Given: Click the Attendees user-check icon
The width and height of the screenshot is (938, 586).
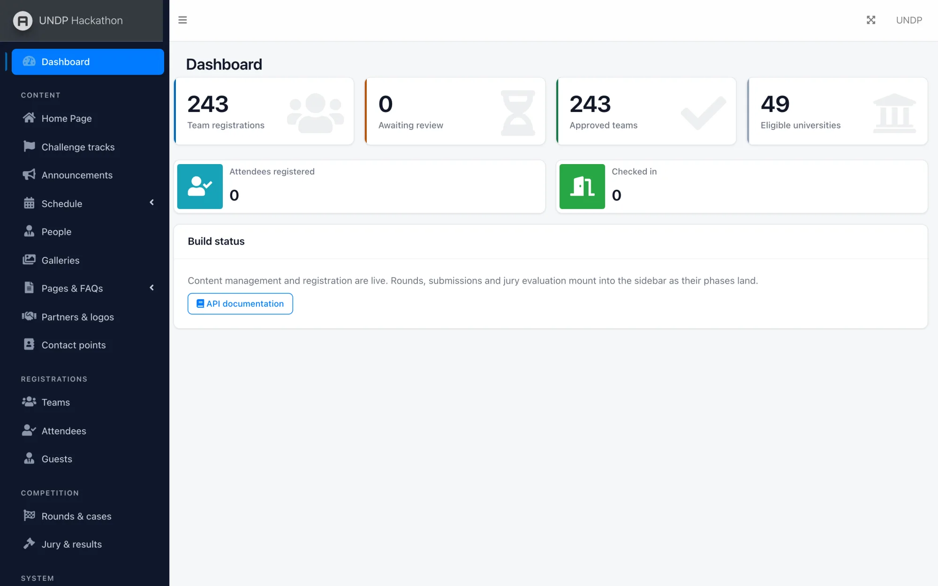Looking at the screenshot, I should point(29,430).
